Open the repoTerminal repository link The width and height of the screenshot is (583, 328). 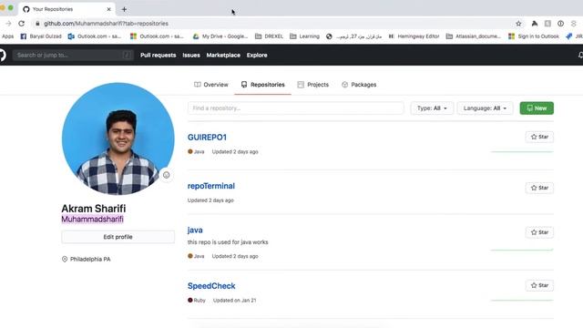coord(211,186)
